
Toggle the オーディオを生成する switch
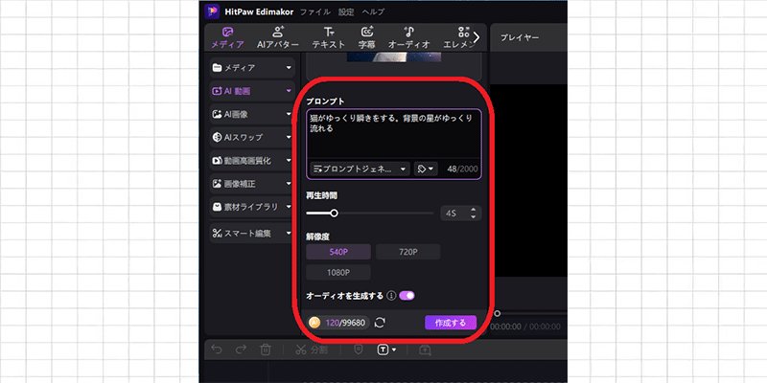coord(407,296)
